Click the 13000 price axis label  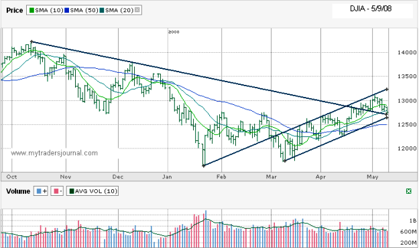click(x=407, y=101)
